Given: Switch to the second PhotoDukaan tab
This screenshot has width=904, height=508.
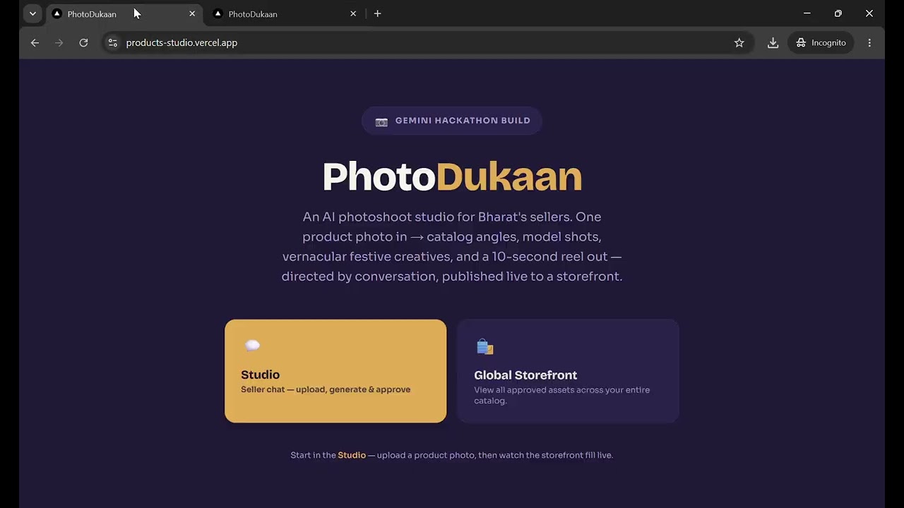Looking at the screenshot, I should (x=285, y=13).
